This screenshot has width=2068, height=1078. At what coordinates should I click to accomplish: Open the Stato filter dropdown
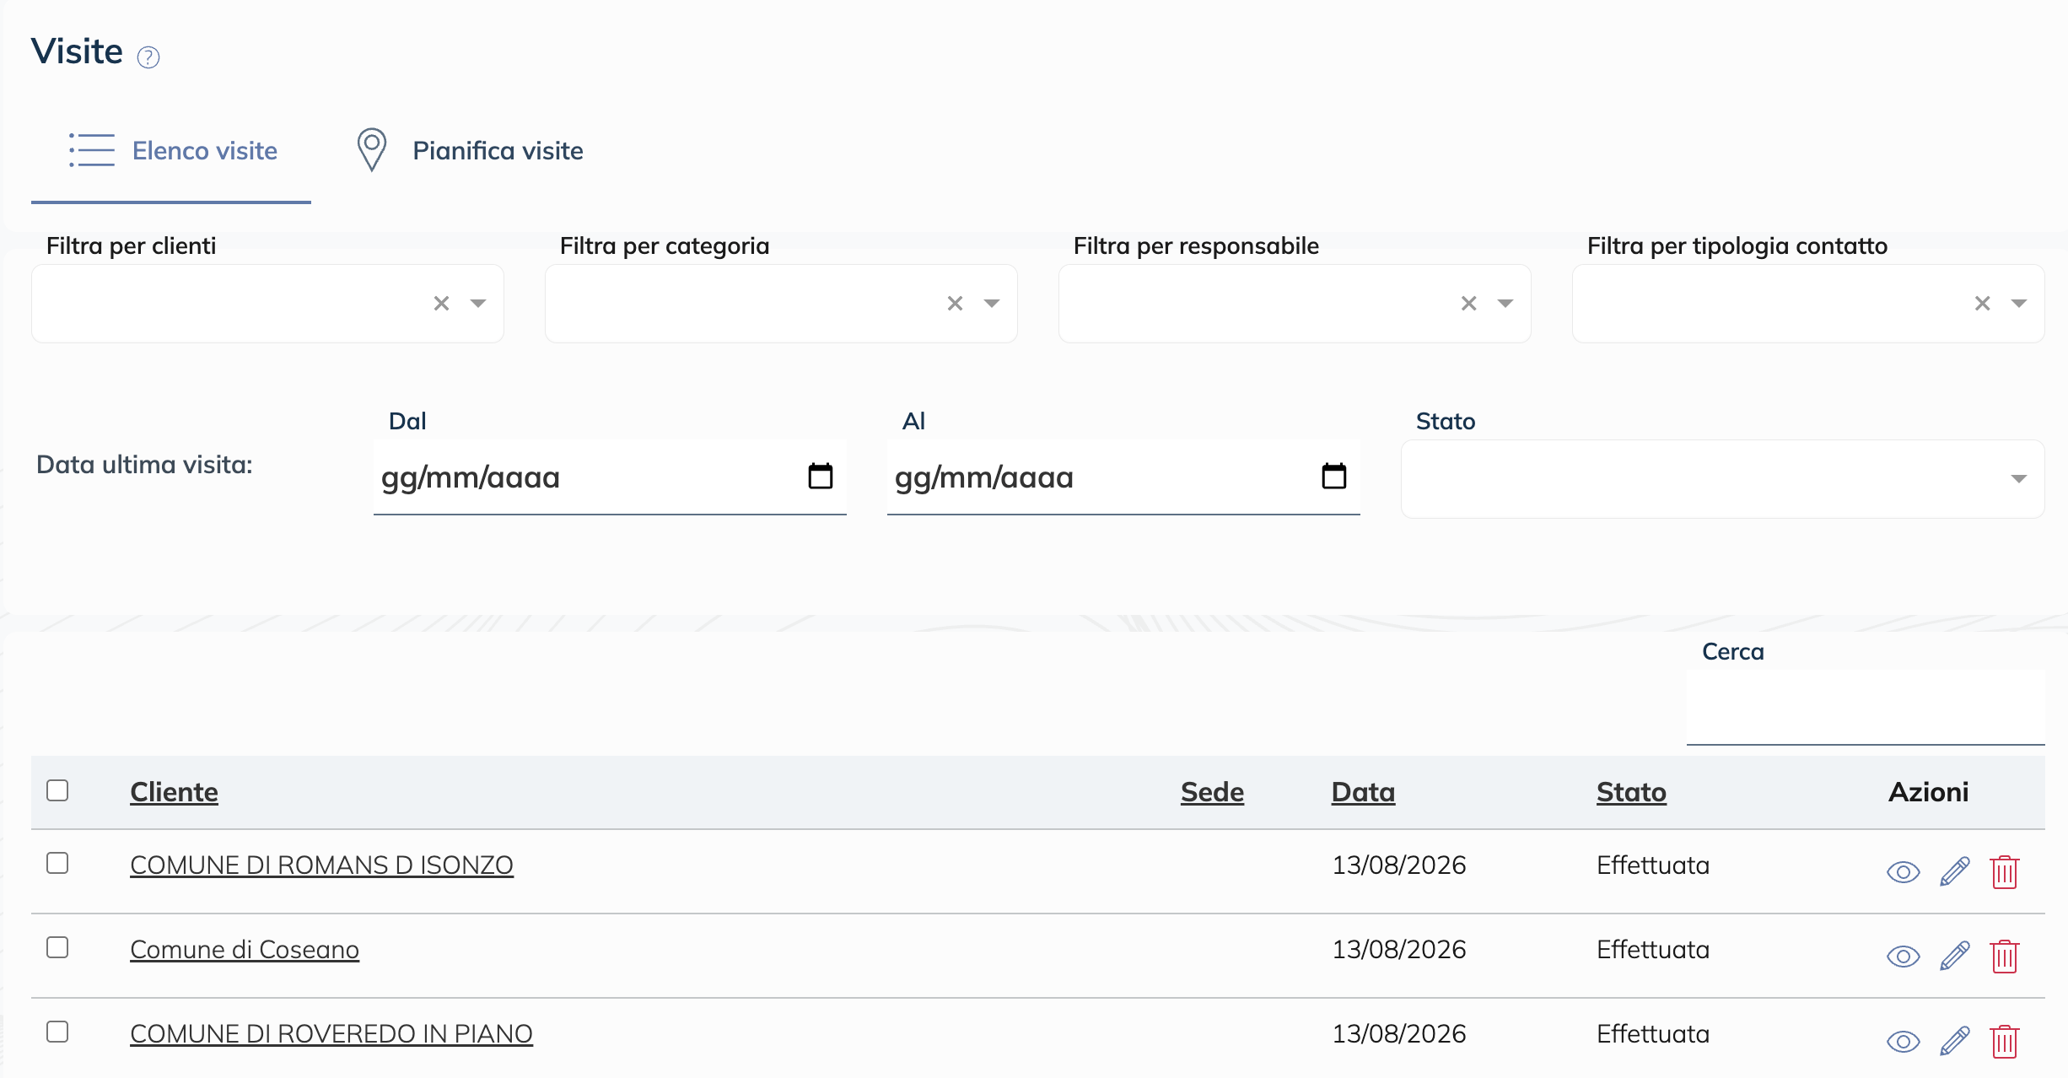coord(1723,478)
